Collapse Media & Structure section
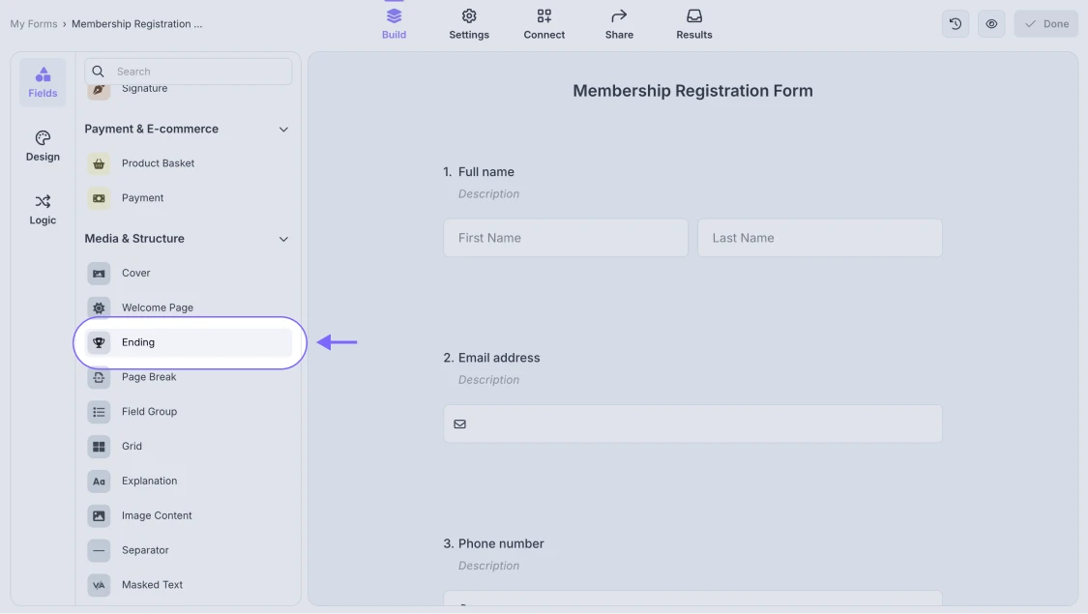The width and height of the screenshot is (1088, 614). tap(283, 239)
